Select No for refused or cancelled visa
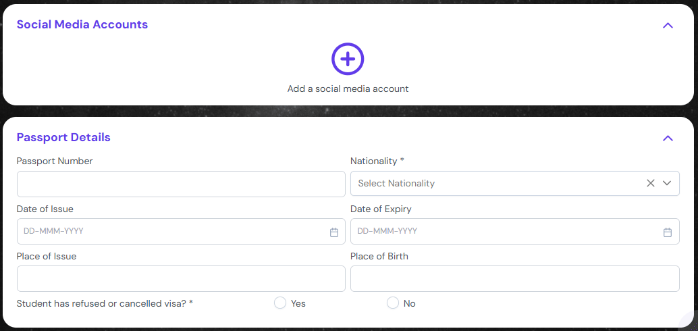The image size is (698, 331). click(x=393, y=303)
